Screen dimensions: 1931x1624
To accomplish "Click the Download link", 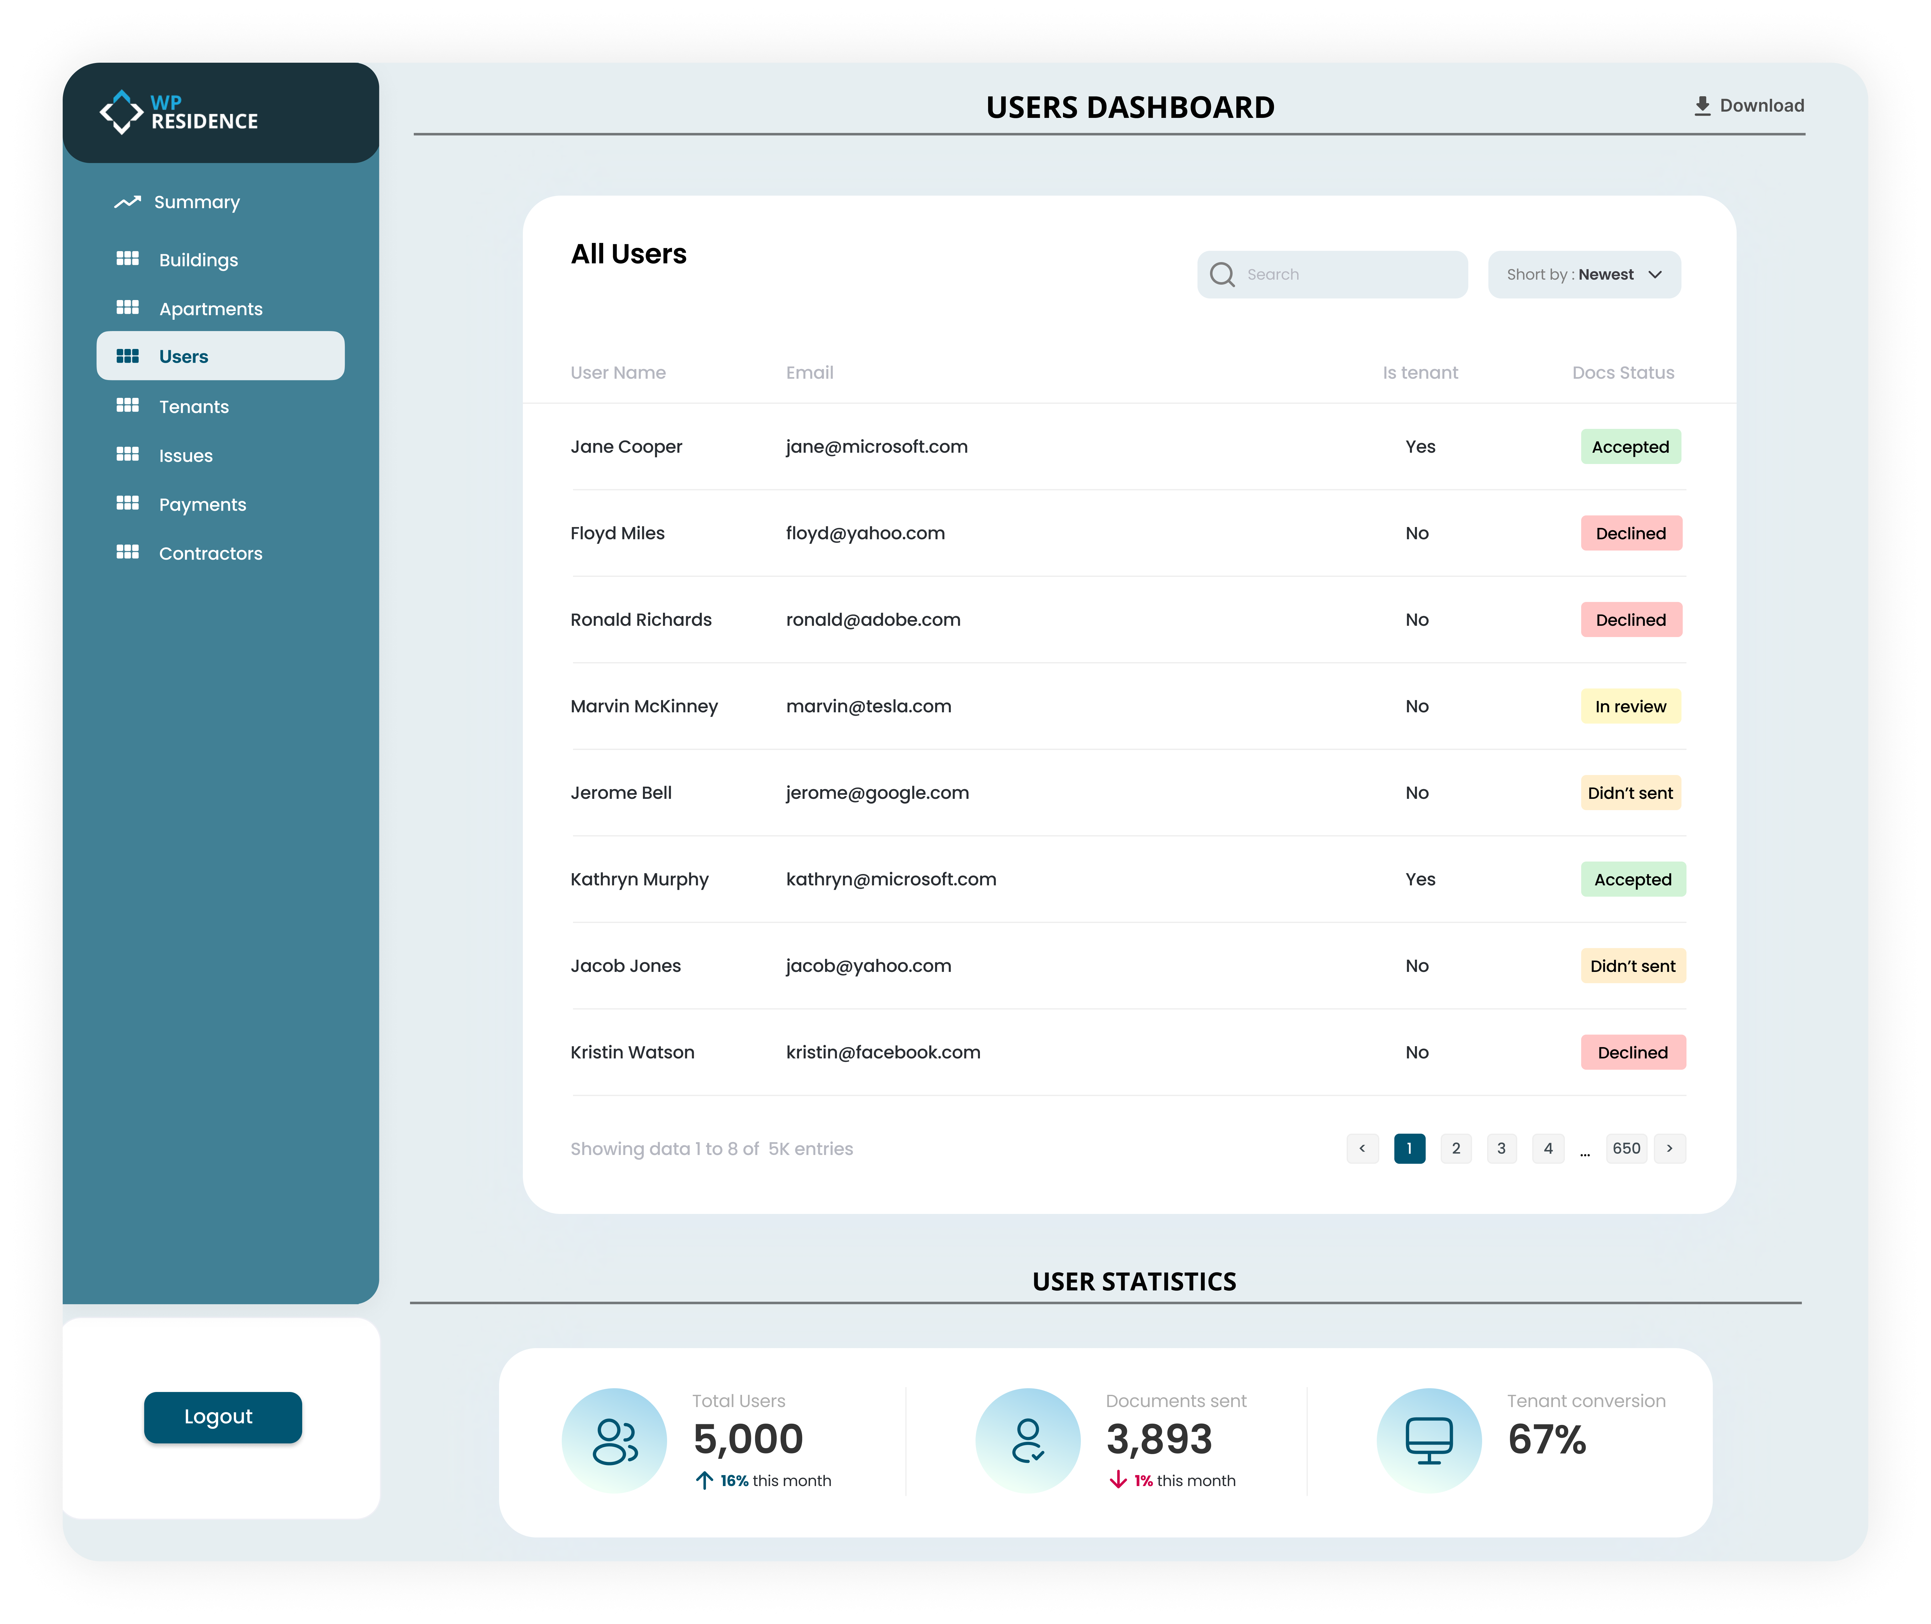I will click(x=1750, y=106).
